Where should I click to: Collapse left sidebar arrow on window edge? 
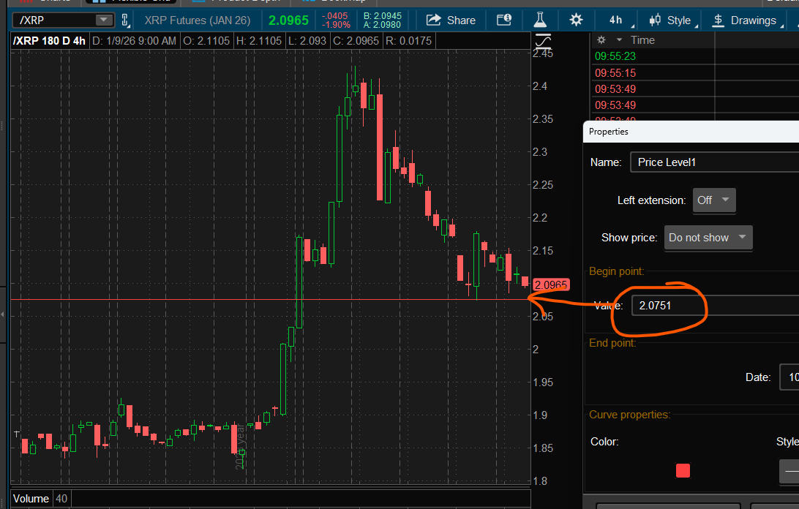[2, 314]
